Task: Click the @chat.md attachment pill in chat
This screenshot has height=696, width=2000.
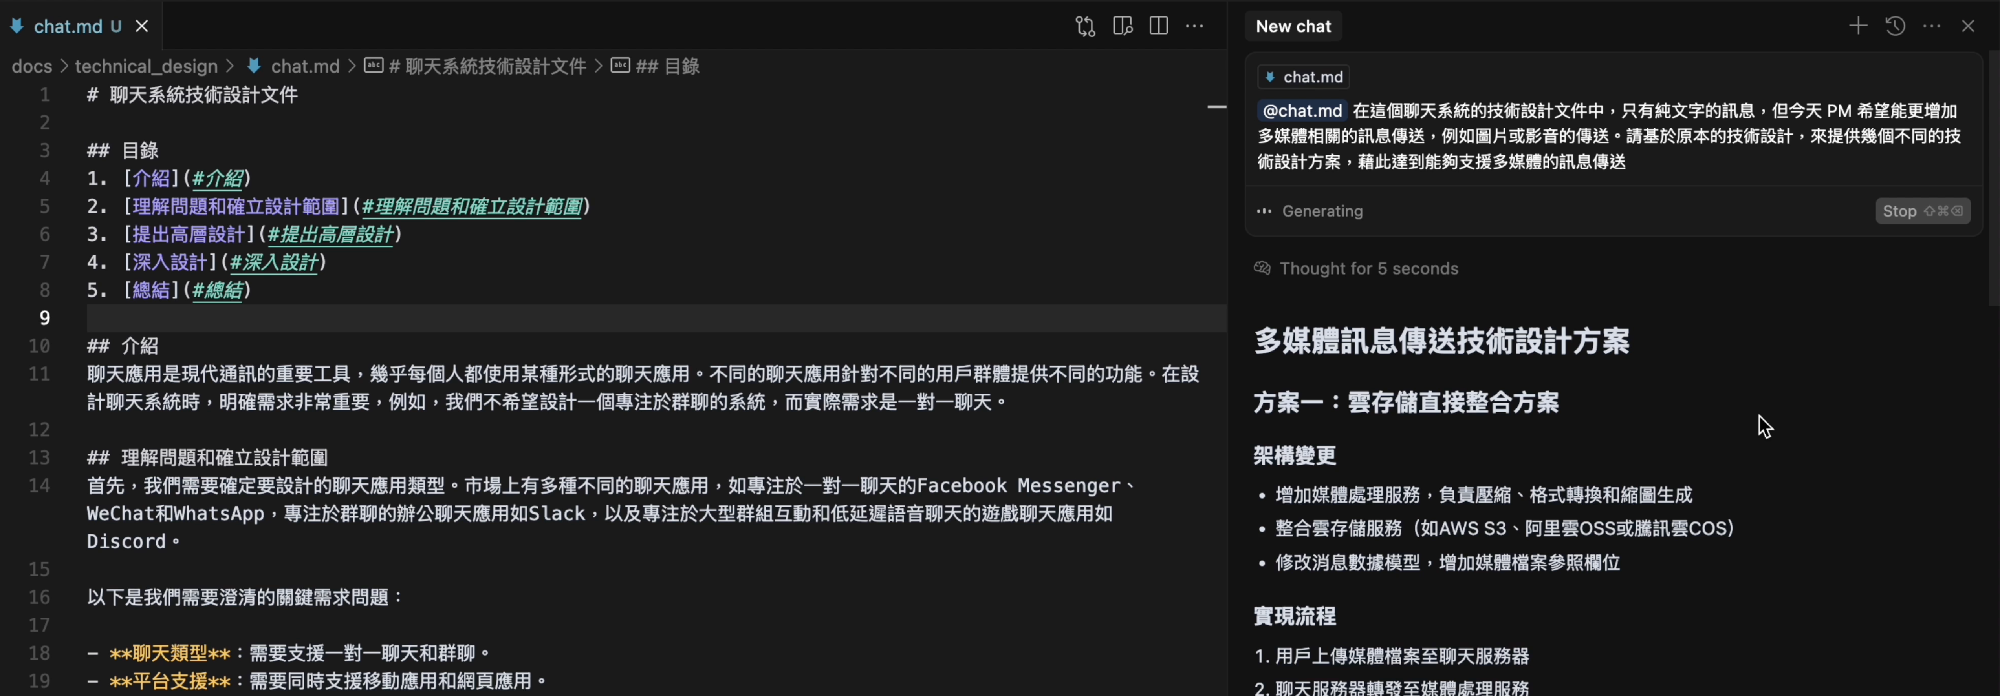Action: point(1302,111)
